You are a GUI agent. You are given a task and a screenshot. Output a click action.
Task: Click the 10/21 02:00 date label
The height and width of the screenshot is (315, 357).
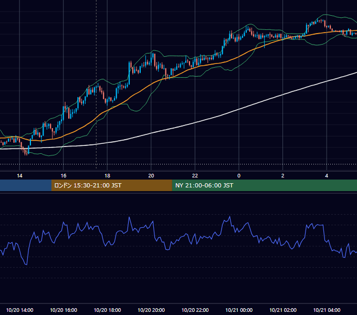coord(283,310)
